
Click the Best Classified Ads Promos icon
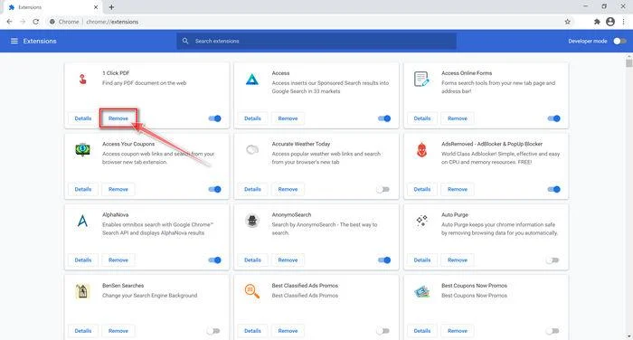[x=252, y=291]
